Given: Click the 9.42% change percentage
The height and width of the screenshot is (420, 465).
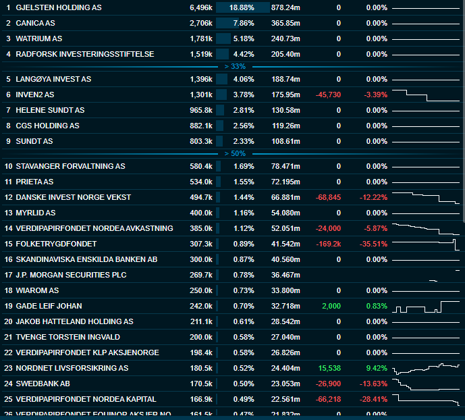Looking at the screenshot, I should tap(377, 369).
